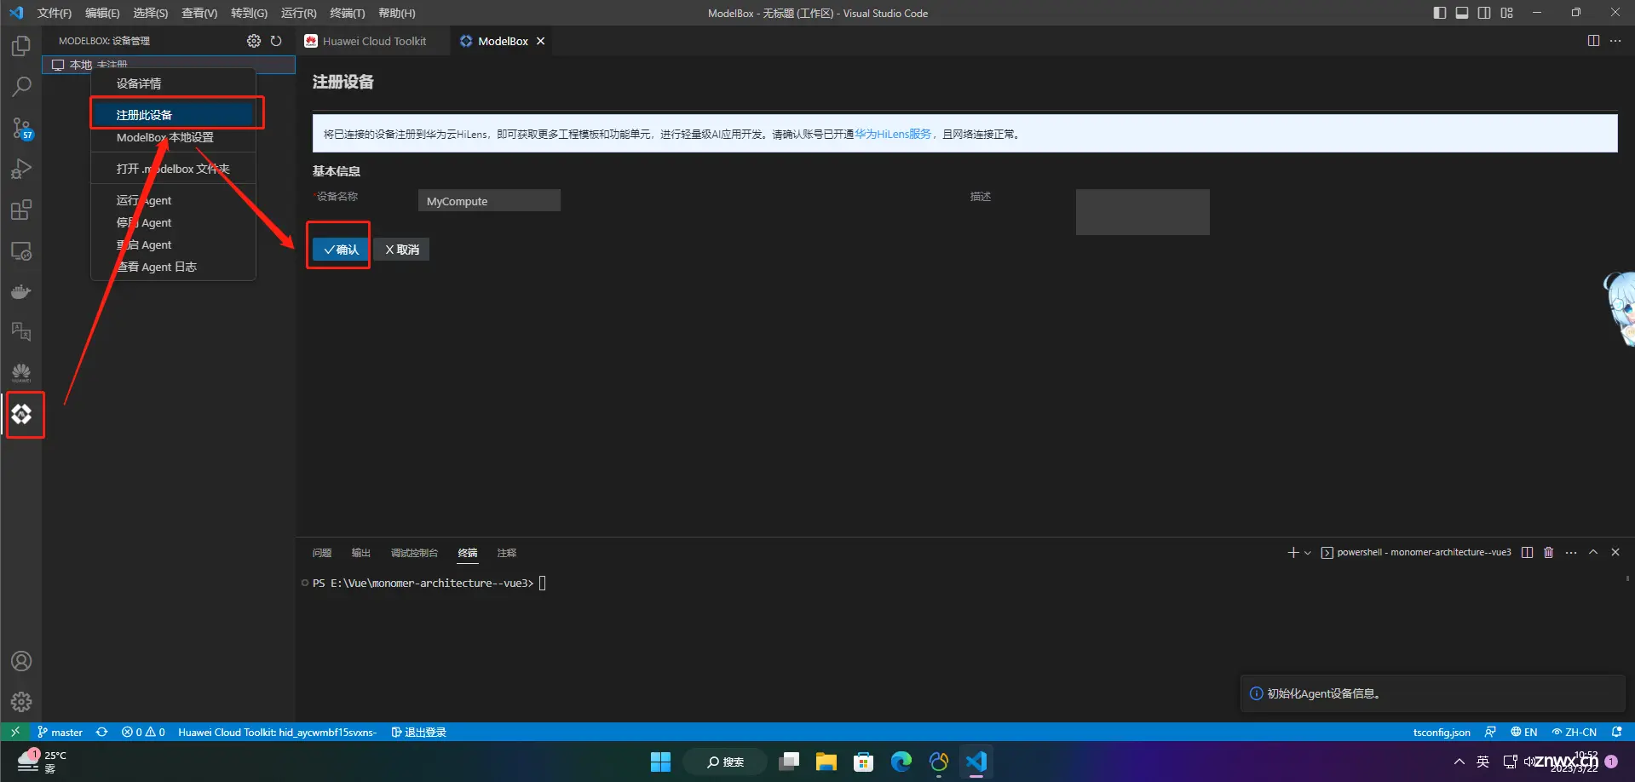Open Run and Debug view
Image resolution: width=1635 pixels, height=782 pixels.
(21, 169)
